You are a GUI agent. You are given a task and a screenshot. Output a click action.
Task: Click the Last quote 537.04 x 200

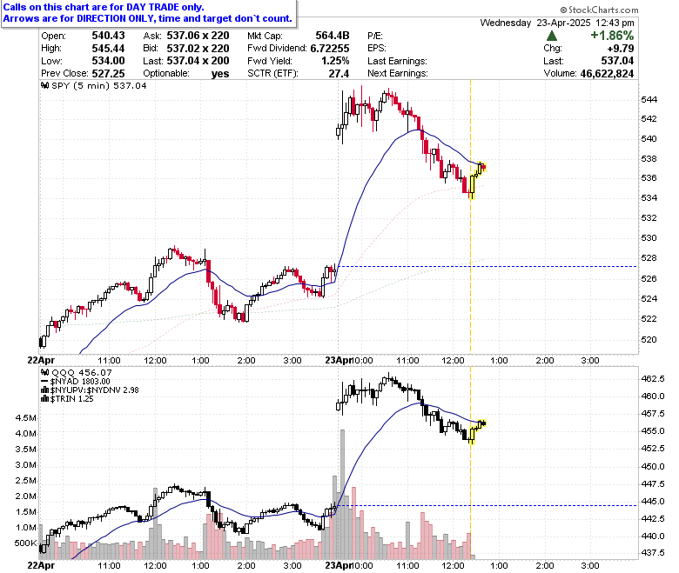click(198, 61)
